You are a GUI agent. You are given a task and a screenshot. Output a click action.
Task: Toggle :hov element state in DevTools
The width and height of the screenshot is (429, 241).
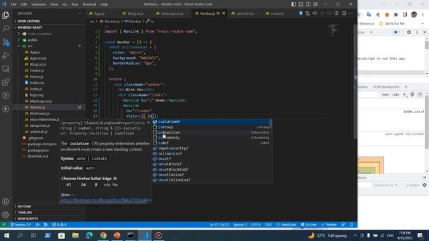point(385,94)
